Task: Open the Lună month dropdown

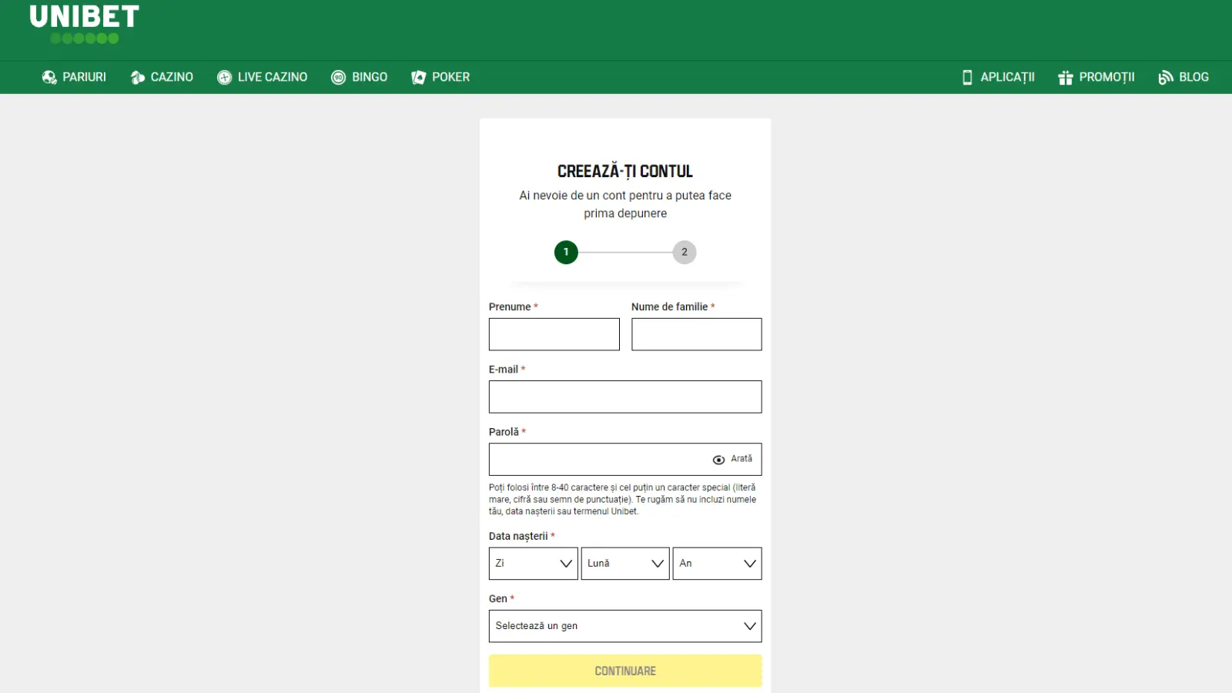Action: click(x=625, y=564)
